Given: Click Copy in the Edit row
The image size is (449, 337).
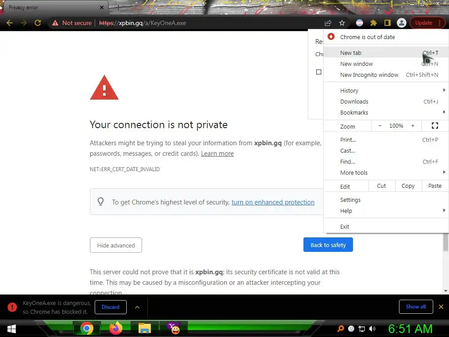Looking at the screenshot, I should coord(408,186).
